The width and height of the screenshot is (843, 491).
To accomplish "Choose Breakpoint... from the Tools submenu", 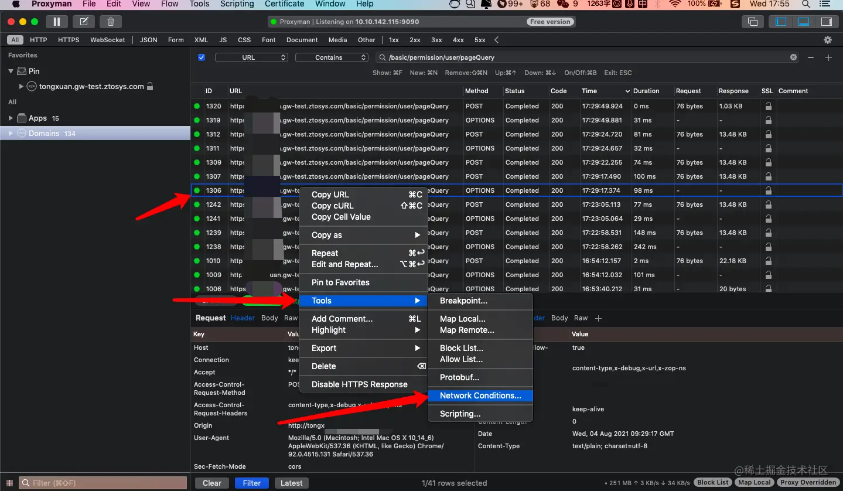I will 480,301.
